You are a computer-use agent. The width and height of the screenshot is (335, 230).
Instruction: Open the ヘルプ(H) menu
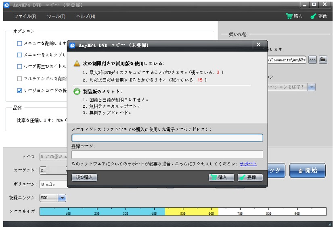point(86,16)
